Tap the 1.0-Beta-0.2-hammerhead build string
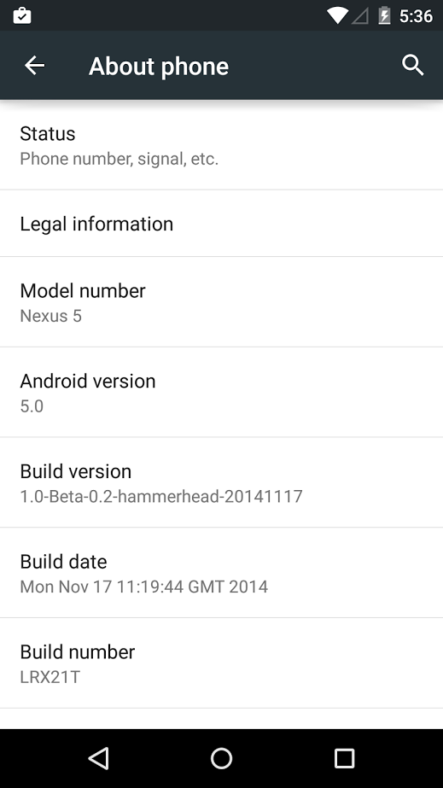 click(161, 497)
